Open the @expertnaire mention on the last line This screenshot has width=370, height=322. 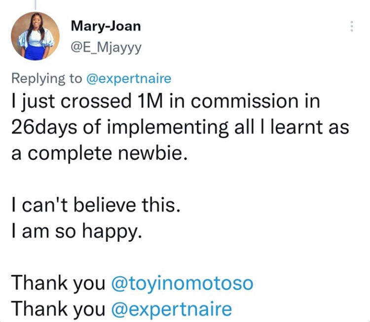coord(172,309)
